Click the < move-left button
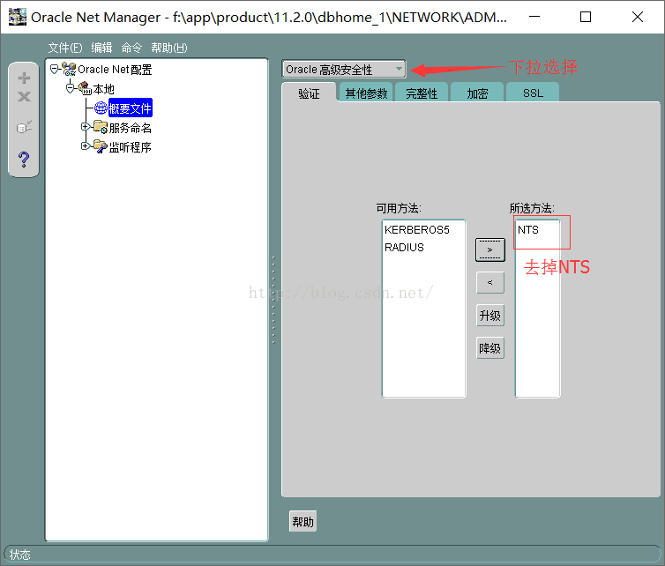 [x=490, y=282]
